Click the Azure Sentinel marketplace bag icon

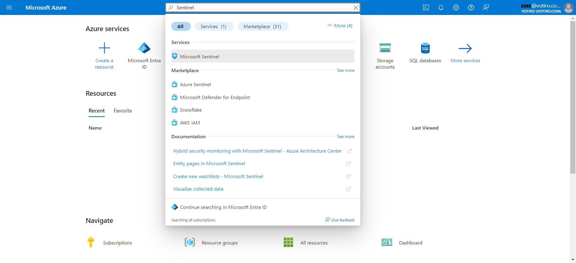175,84
